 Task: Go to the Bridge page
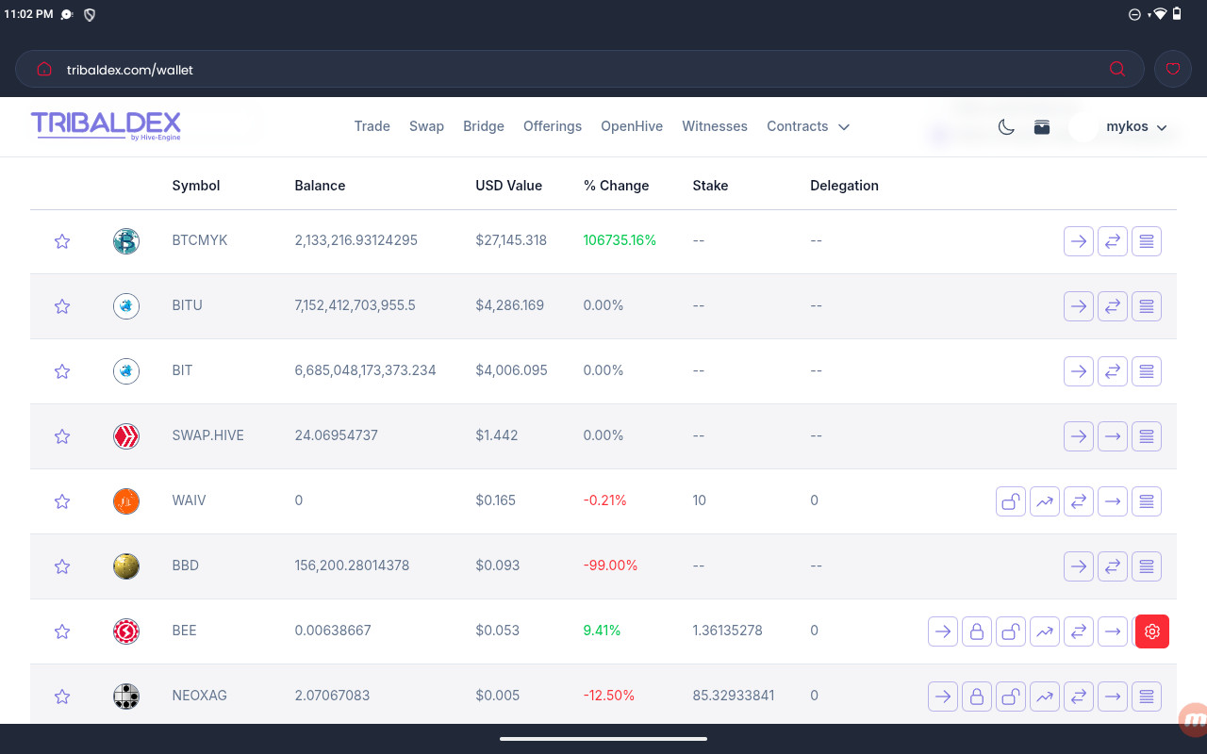[x=484, y=126]
